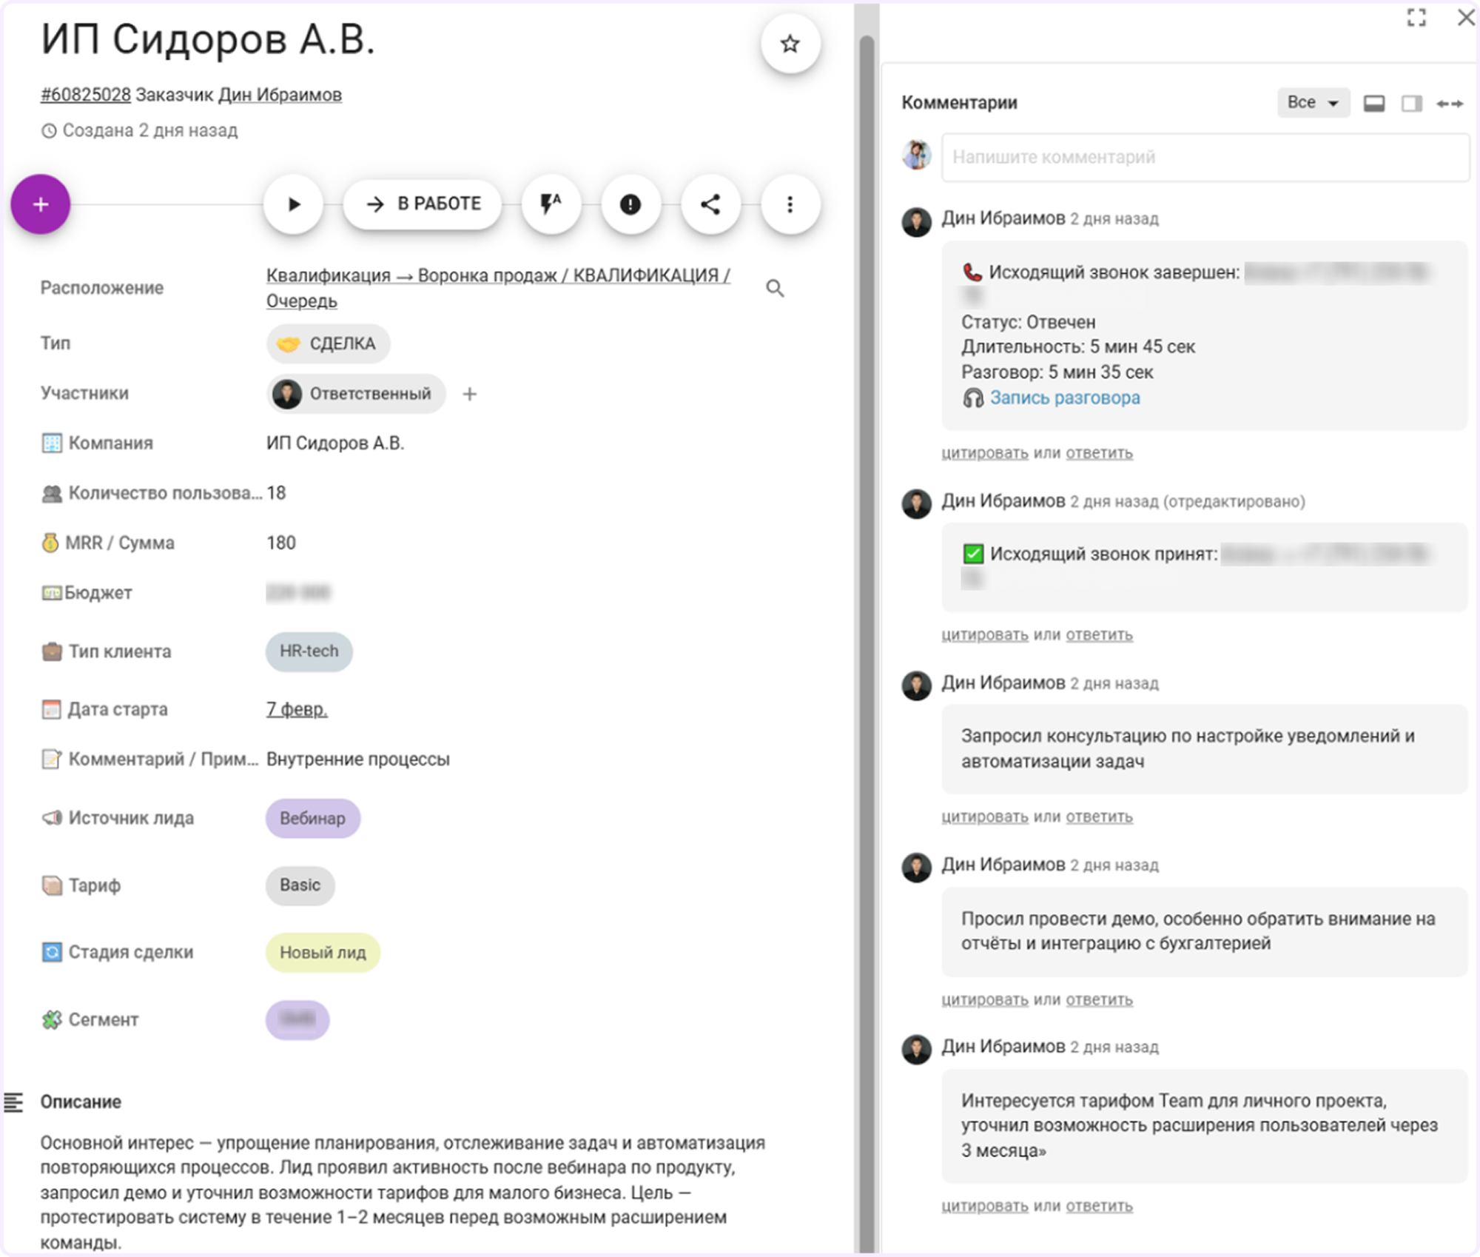
Task: Select the play (start) action icon
Action: [x=293, y=204]
